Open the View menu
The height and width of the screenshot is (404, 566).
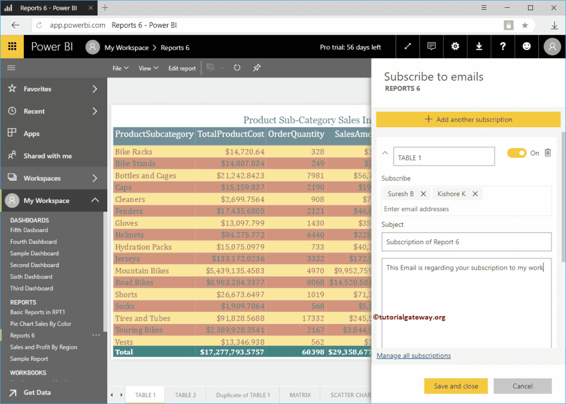148,69
